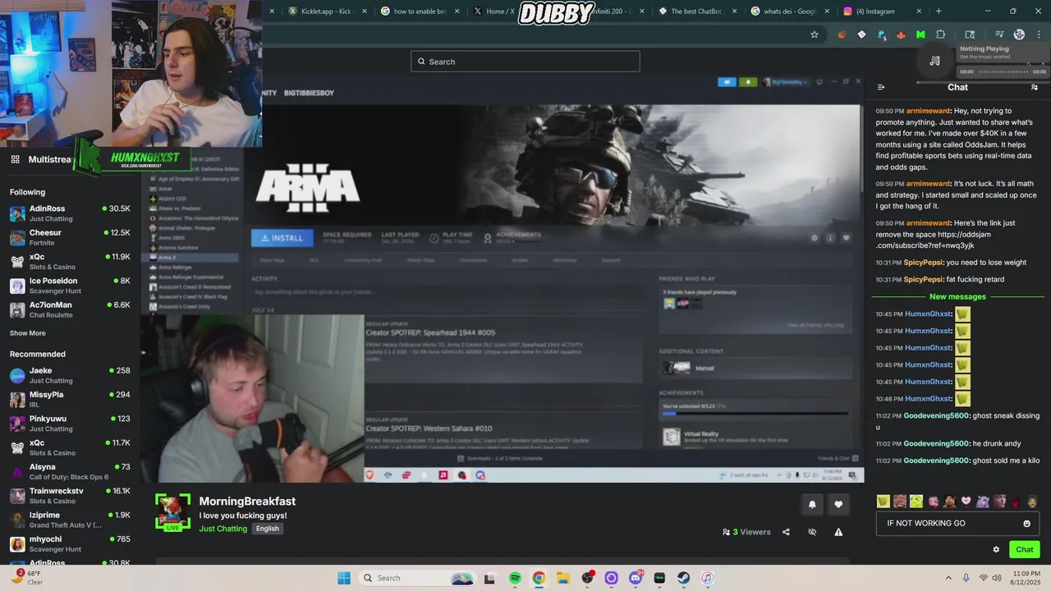This screenshot has width=1051, height=591.
Task: Click New messages divider in chat
Action: (x=957, y=296)
